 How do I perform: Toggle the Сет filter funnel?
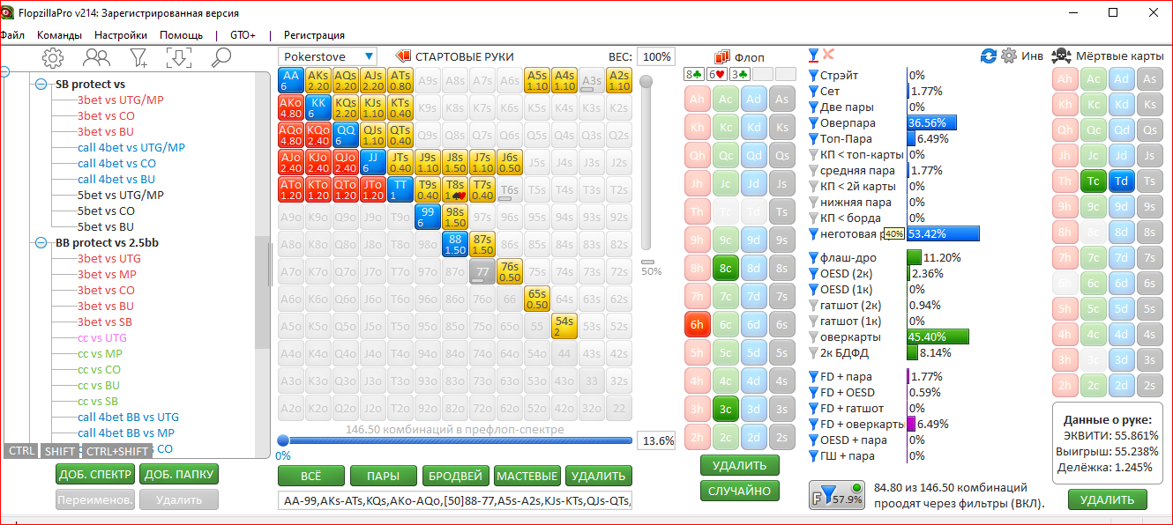tap(813, 92)
